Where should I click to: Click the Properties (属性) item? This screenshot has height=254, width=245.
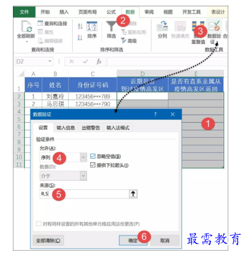point(45,32)
